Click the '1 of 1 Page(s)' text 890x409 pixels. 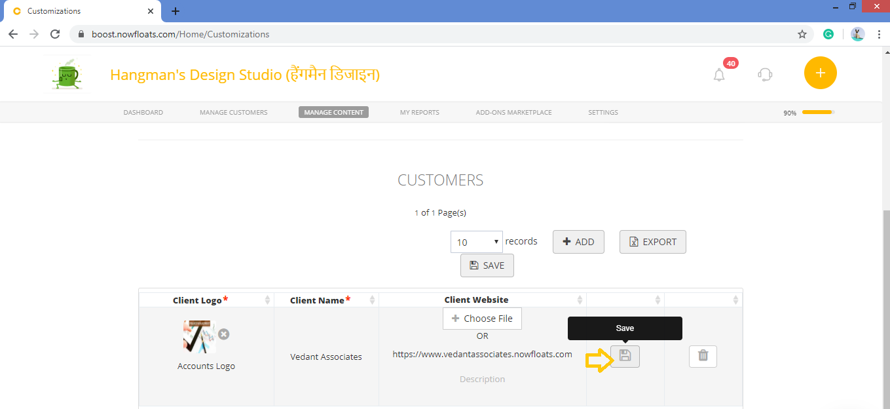coord(440,212)
